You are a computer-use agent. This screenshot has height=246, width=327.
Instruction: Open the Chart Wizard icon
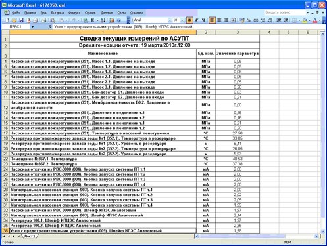[112, 20]
